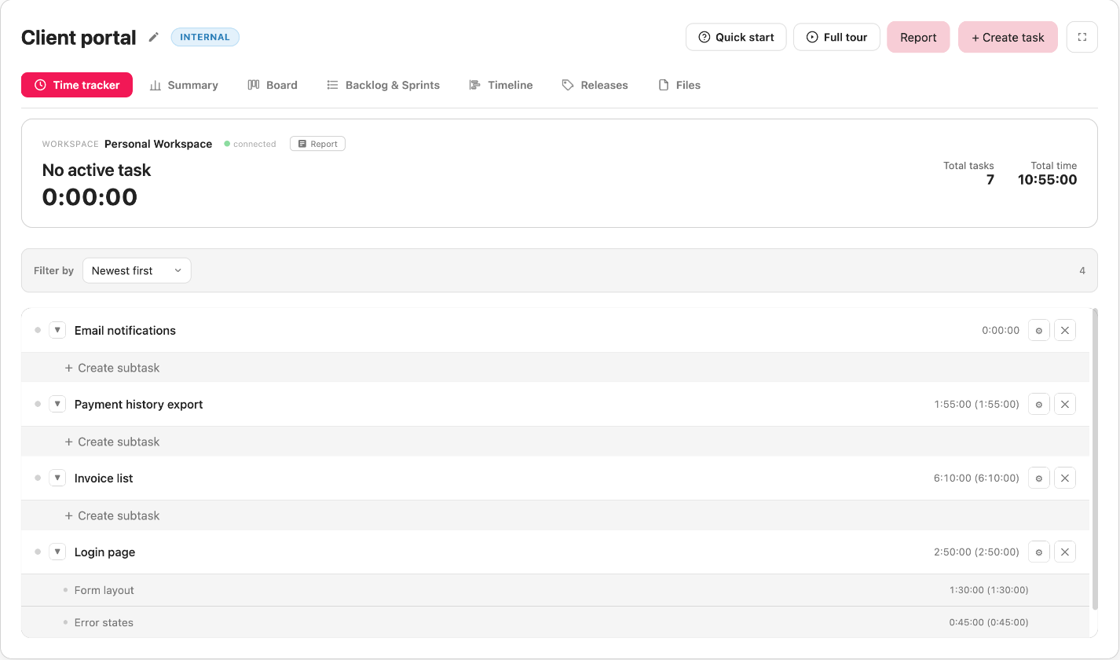Open the Summary tab

pos(184,85)
